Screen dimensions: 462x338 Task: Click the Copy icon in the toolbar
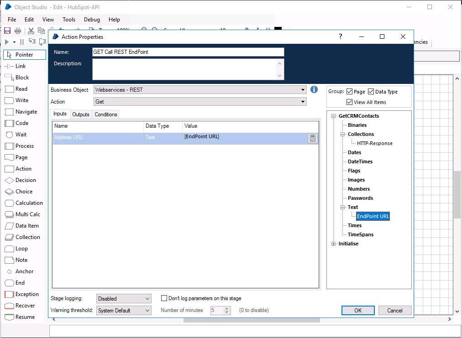(41, 31)
